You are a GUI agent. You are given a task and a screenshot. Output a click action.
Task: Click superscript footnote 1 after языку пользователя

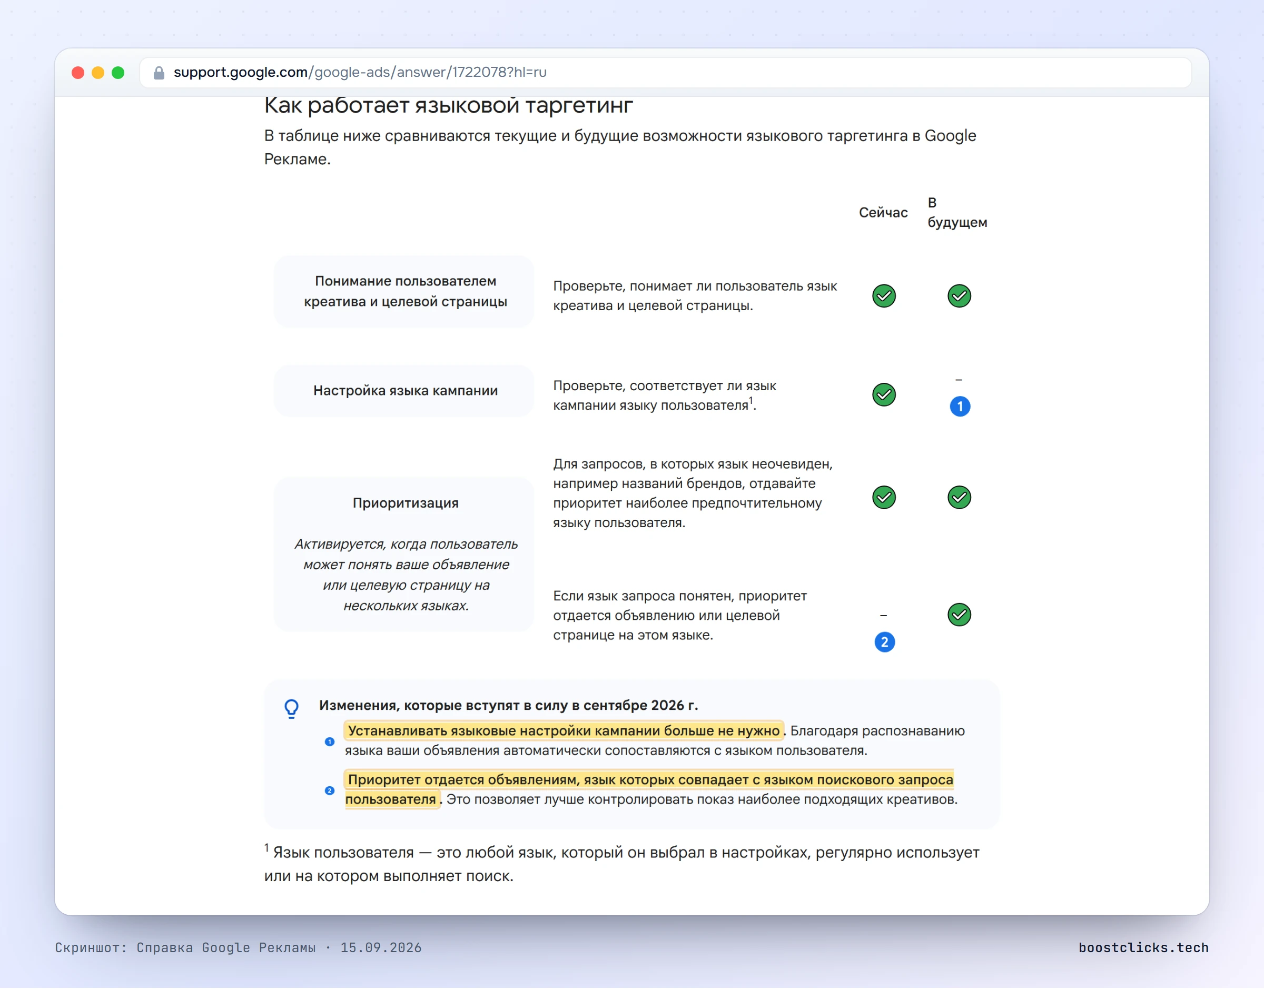(751, 400)
